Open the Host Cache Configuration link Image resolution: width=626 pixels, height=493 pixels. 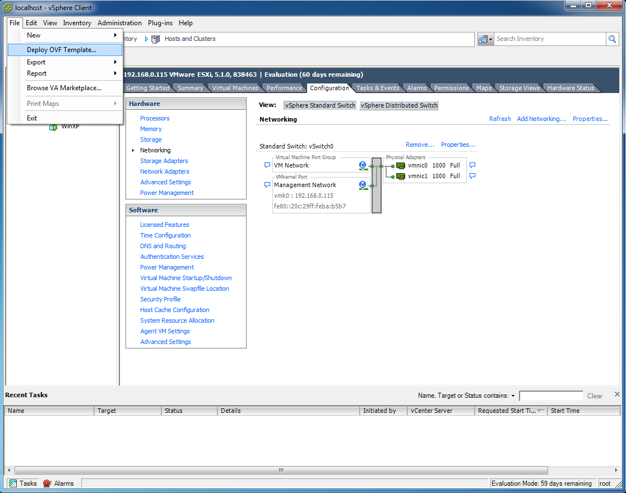pyautogui.click(x=174, y=310)
